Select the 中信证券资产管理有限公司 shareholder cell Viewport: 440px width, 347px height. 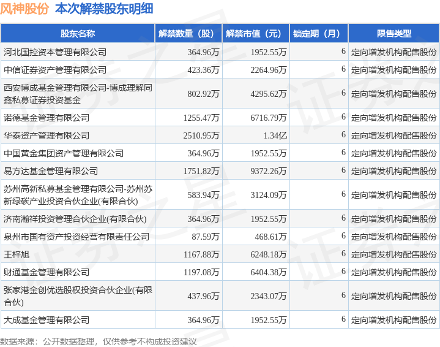[x=78, y=70]
